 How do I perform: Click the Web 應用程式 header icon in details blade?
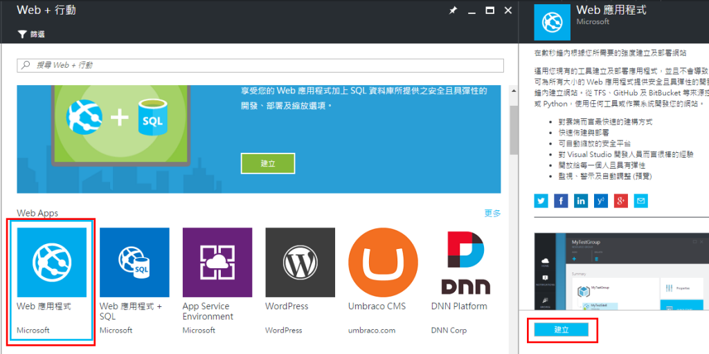pos(552,23)
